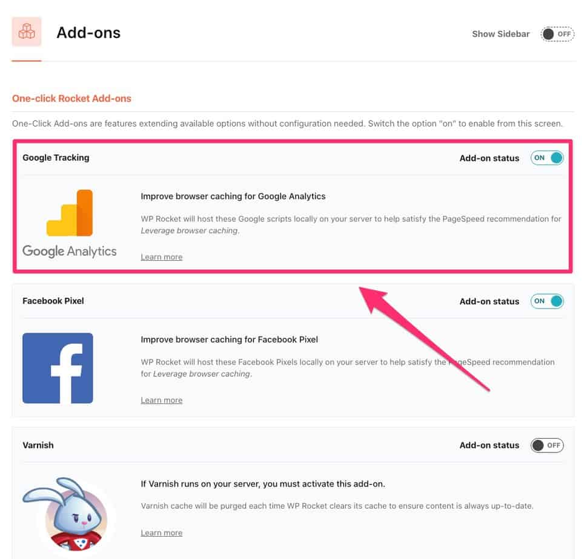The height and width of the screenshot is (559, 584).
Task: Select the Add-ons page tab
Action: coord(88,33)
